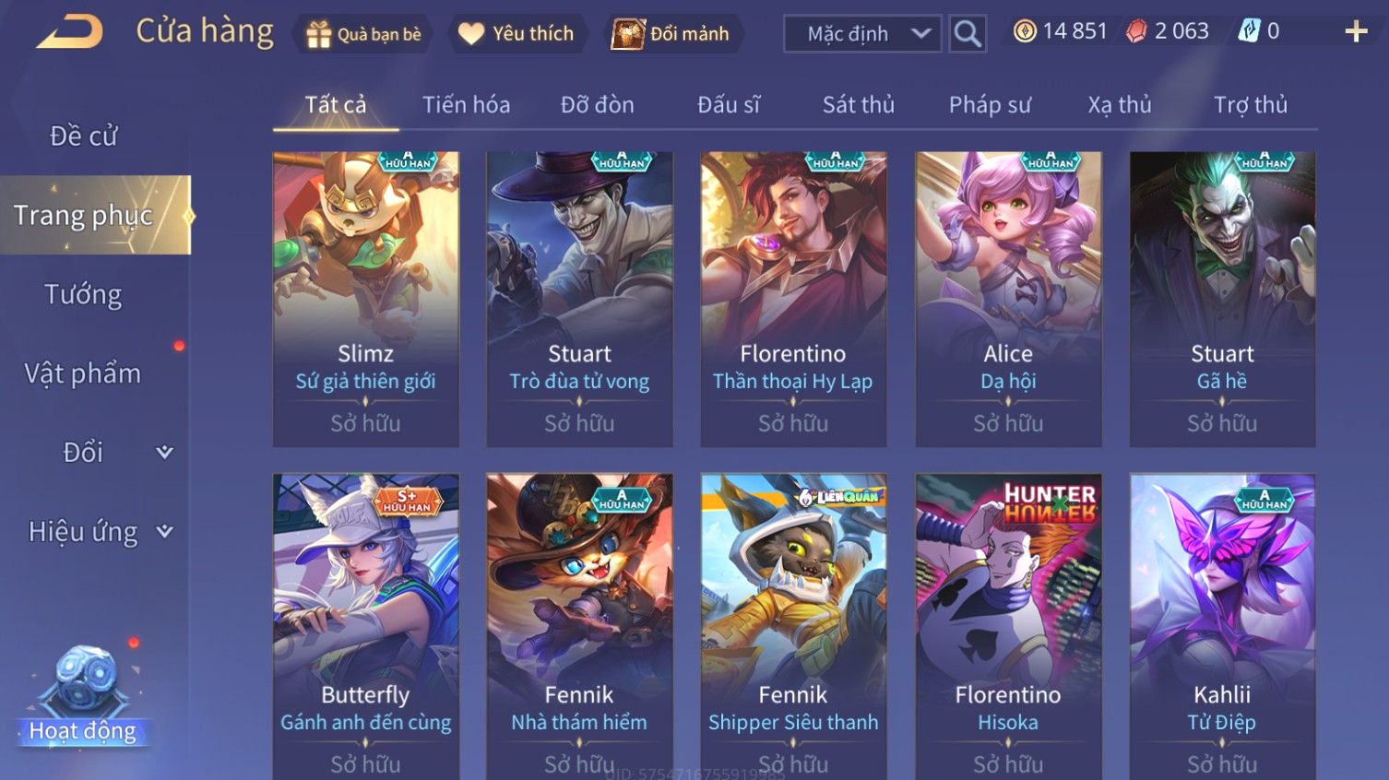Click the red ruby currency icon

[x=1136, y=31]
